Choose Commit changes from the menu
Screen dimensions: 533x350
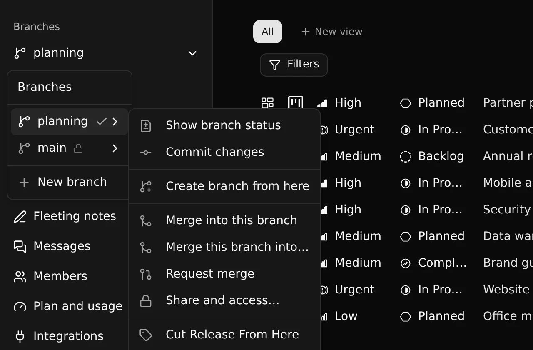coord(224,152)
